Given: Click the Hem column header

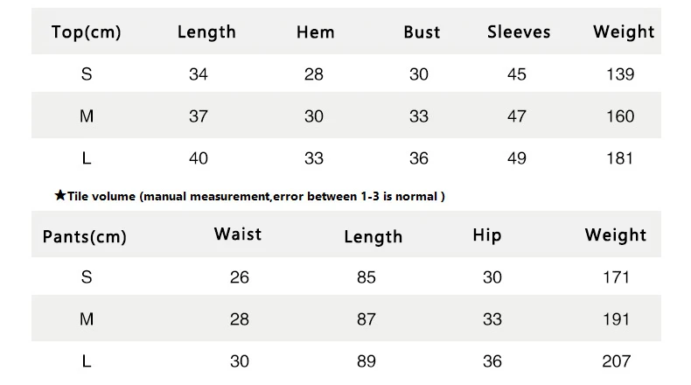Looking at the screenshot, I should tap(315, 32).
